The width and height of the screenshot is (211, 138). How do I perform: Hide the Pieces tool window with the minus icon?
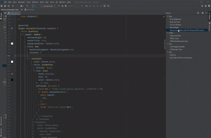tap(206, 13)
